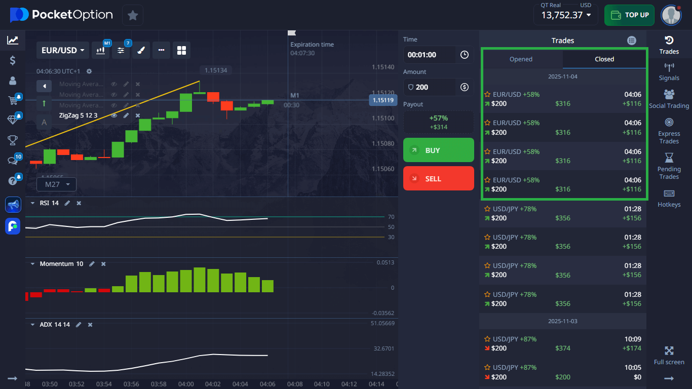Open the M27 timeframe dropdown
This screenshot has height=389, width=692.
coord(56,184)
